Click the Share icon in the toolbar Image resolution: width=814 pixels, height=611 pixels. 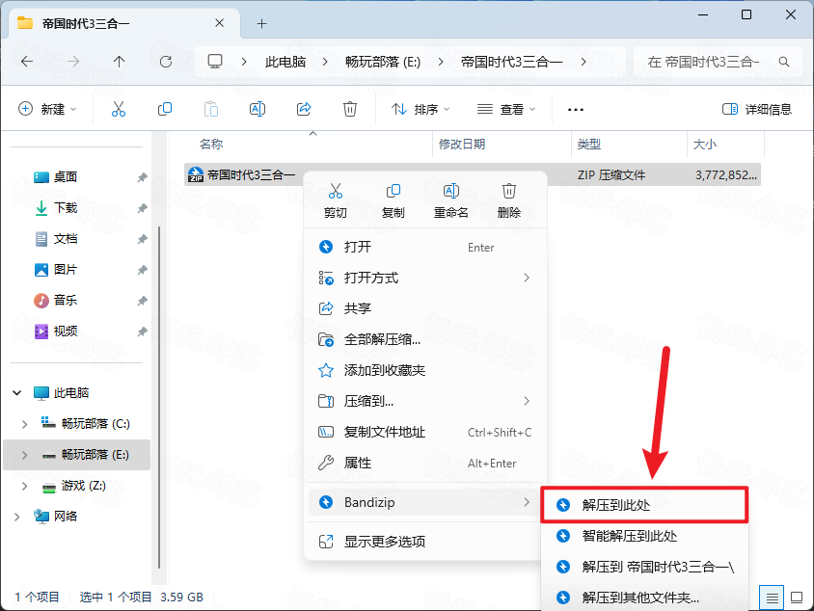tap(304, 109)
